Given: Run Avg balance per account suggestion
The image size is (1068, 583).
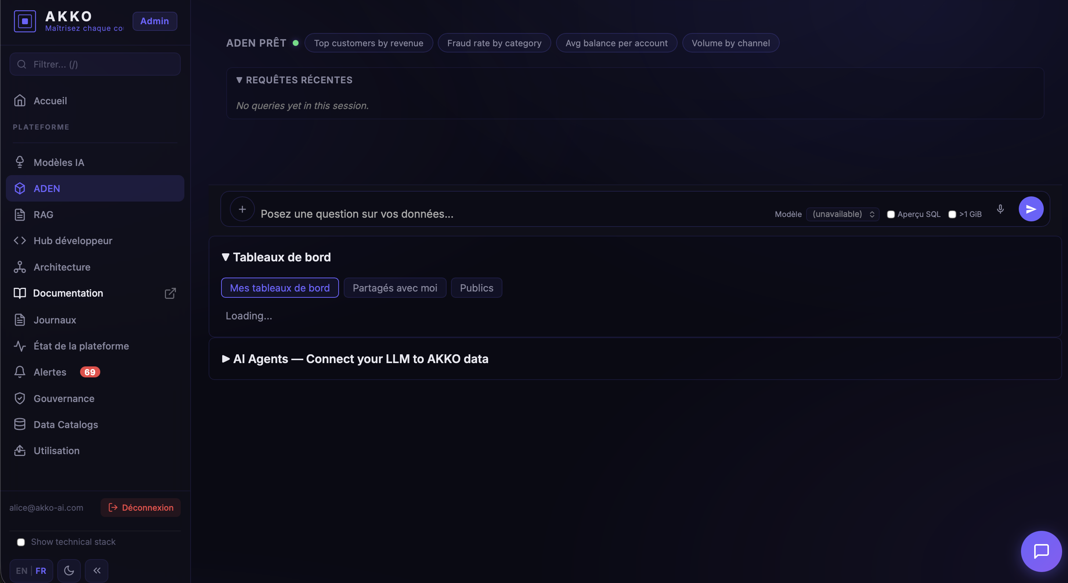Looking at the screenshot, I should click(x=617, y=43).
